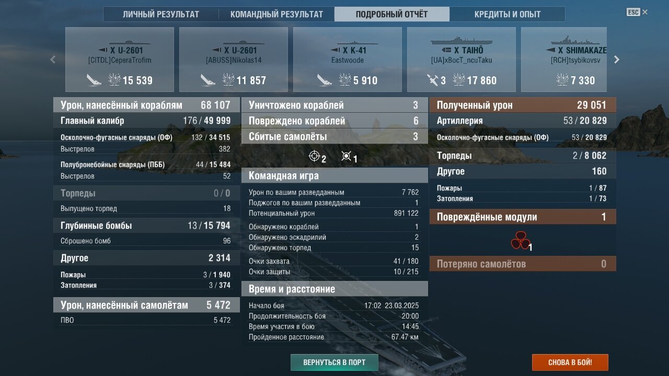
Task: Show previous ships with left arrow
Action: [x=53, y=60]
